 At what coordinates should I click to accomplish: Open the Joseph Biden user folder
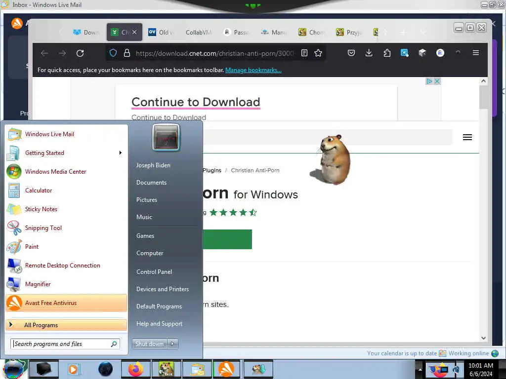coord(153,165)
